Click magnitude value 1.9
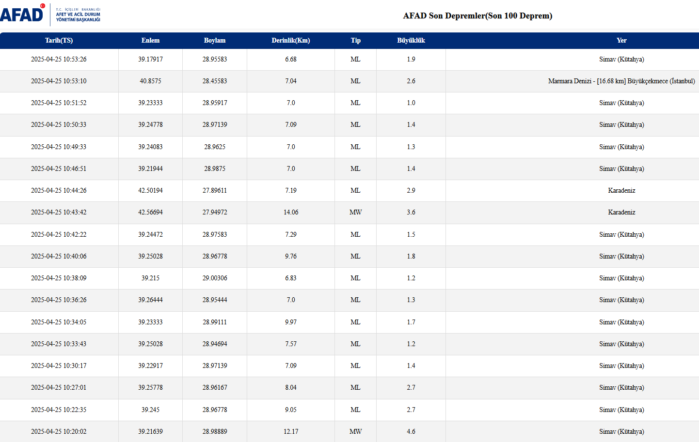The image size is (699, 442). [411, 59]
